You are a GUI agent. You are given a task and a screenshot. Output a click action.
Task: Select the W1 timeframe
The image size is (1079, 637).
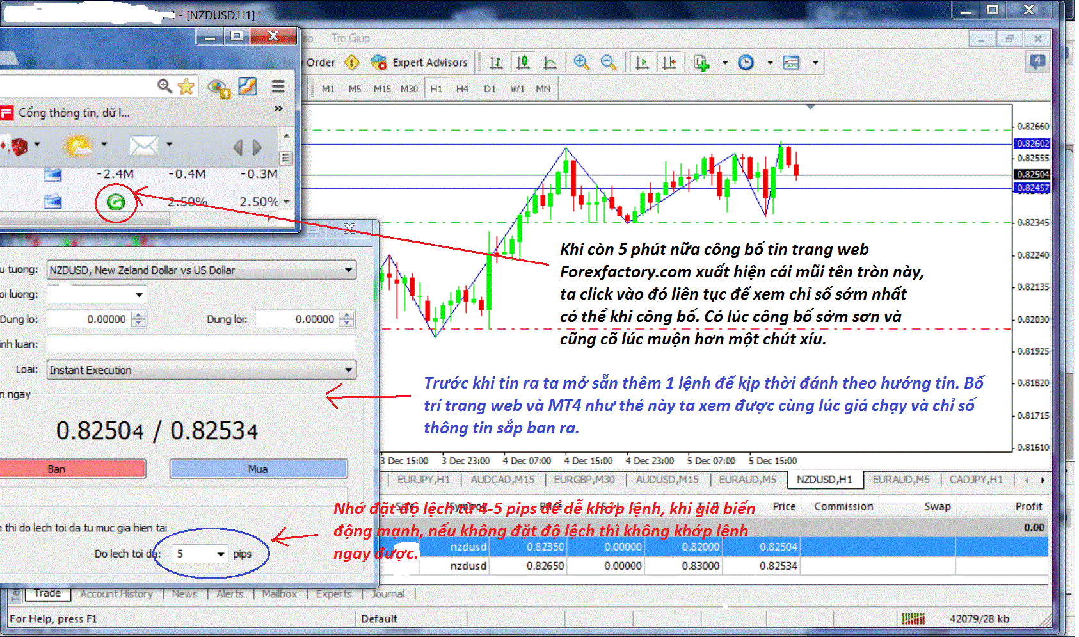[x=517, y=89]
